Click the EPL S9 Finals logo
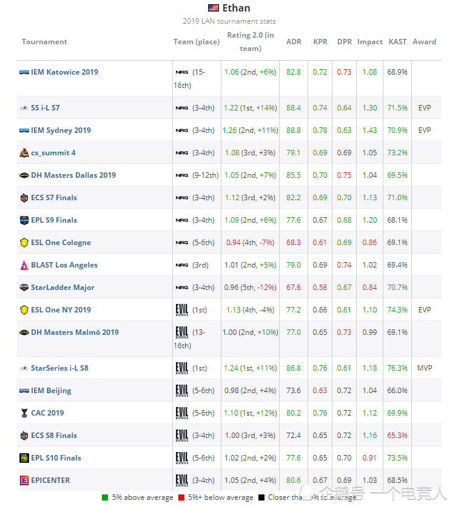 click(x=24, y=220)
